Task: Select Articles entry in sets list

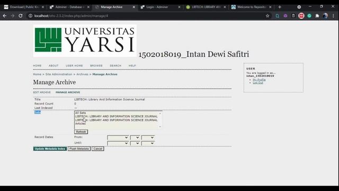Action: 81,124
